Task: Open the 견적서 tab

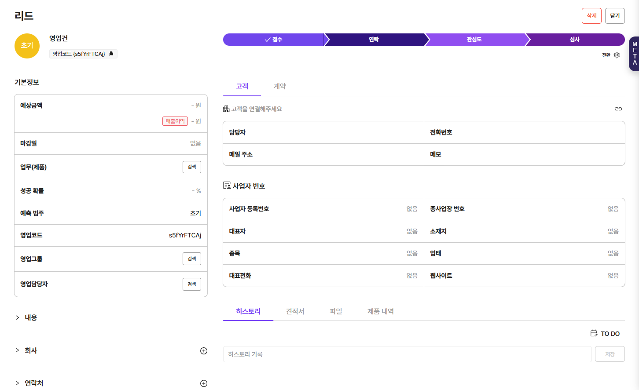Action: click(295, 311)
